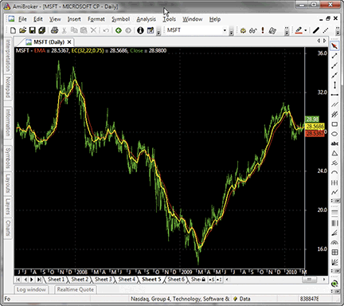Pick the rectangle drawing tool
Image resolution: width=344 pixels, height=306 pixels.
(334, 124)
